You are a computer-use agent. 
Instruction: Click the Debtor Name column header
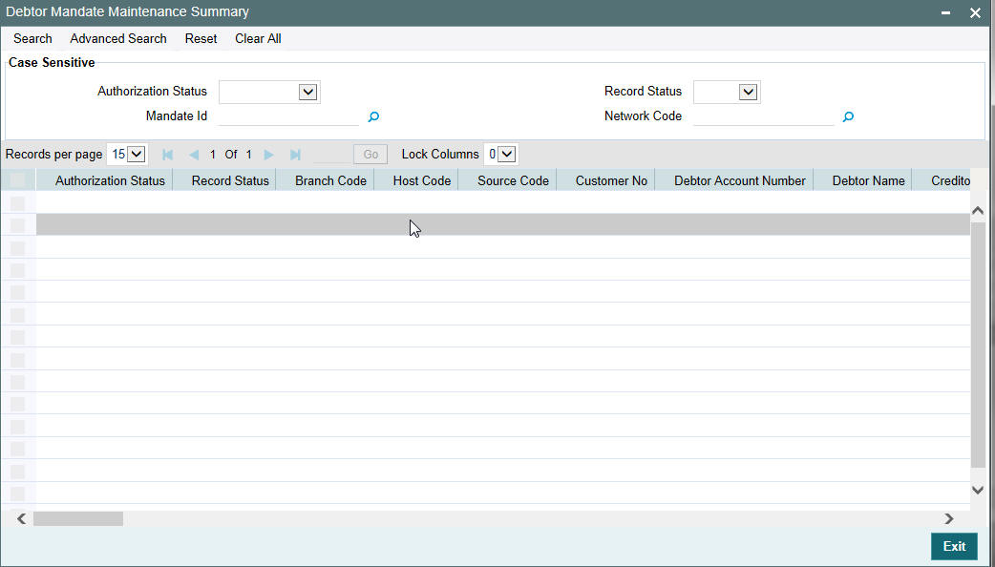point(869,180)
